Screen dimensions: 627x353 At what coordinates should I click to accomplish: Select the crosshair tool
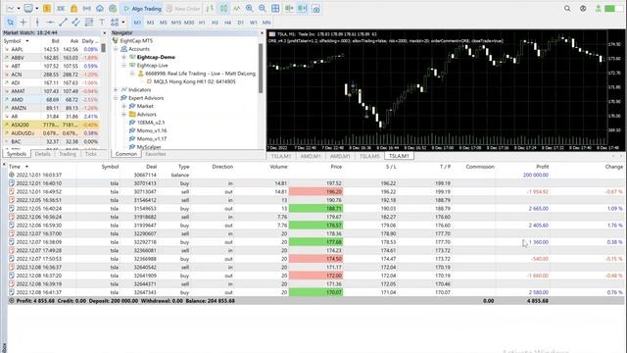24,22
